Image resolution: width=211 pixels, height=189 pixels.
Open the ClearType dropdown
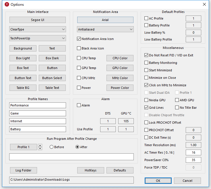tap(38, 29)
